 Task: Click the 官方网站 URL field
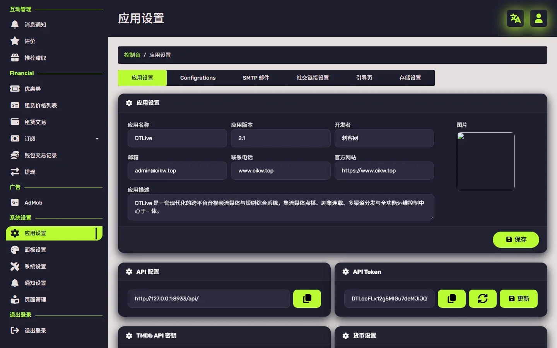384,171
